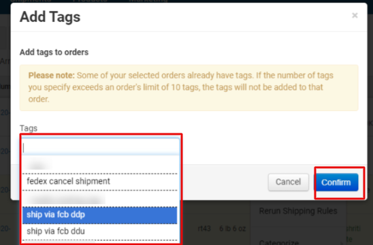This screenshot has width=373, height=245.
Task: Select blurred tag above ship via fcb ddp
Action: click(x=99, y=198)
